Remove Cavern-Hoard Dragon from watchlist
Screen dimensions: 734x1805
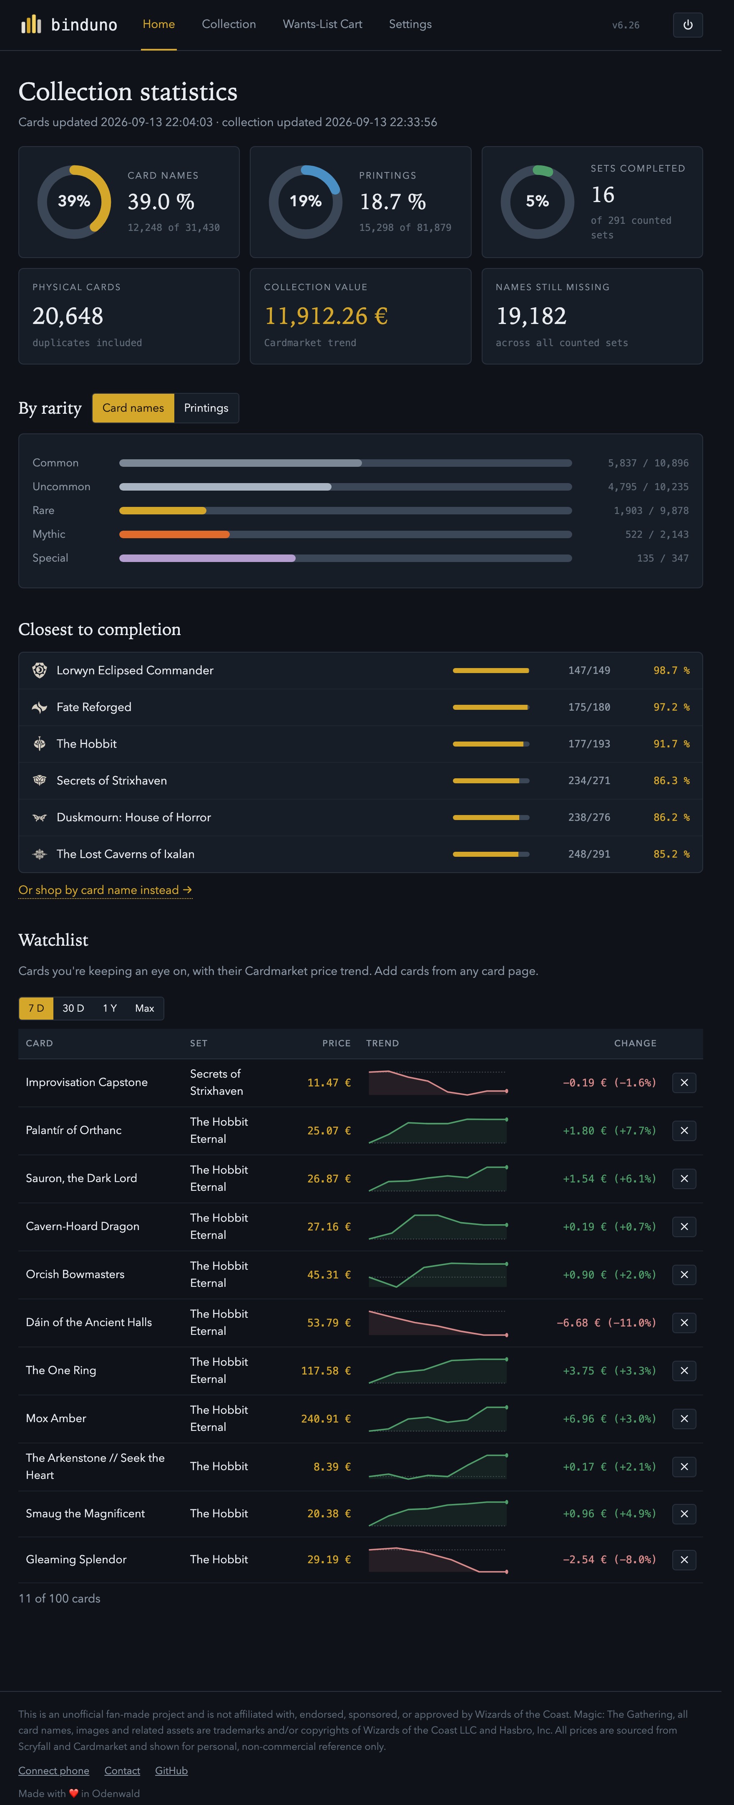(x=684, y=1226)
